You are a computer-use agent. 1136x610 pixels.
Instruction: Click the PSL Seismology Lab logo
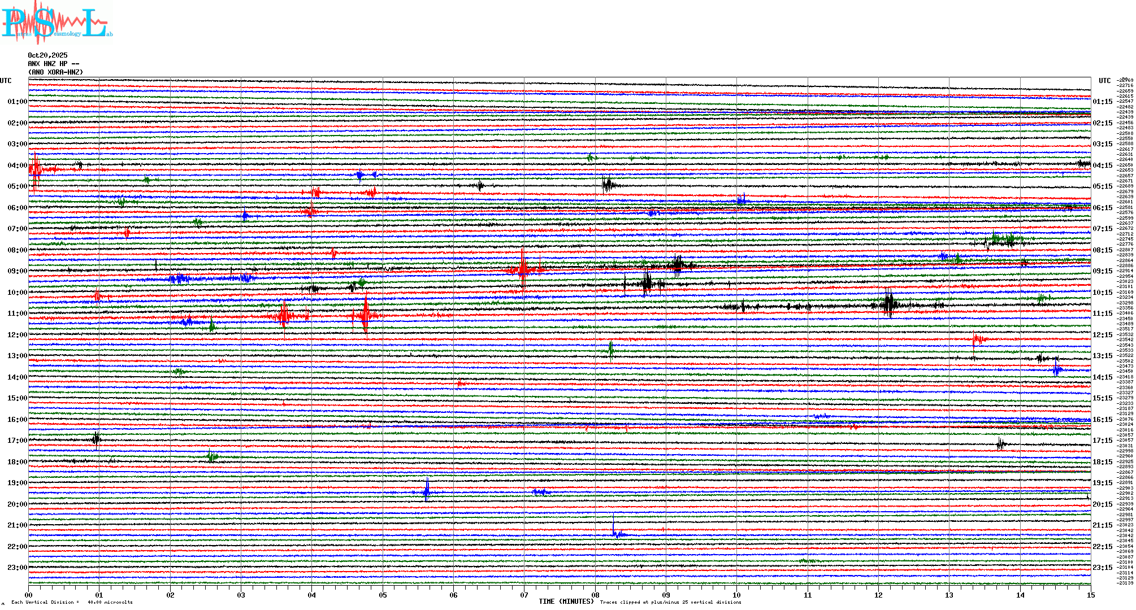[x=57, y=23]
